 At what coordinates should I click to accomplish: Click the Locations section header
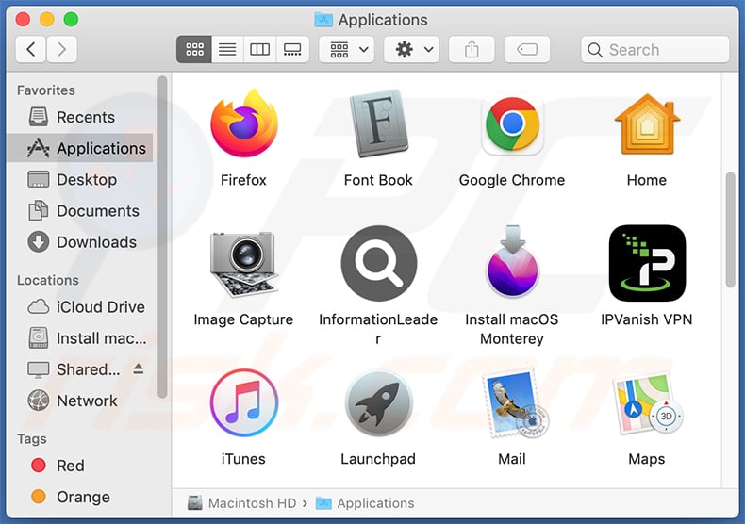pyautogui.click(x=48, y=280)
